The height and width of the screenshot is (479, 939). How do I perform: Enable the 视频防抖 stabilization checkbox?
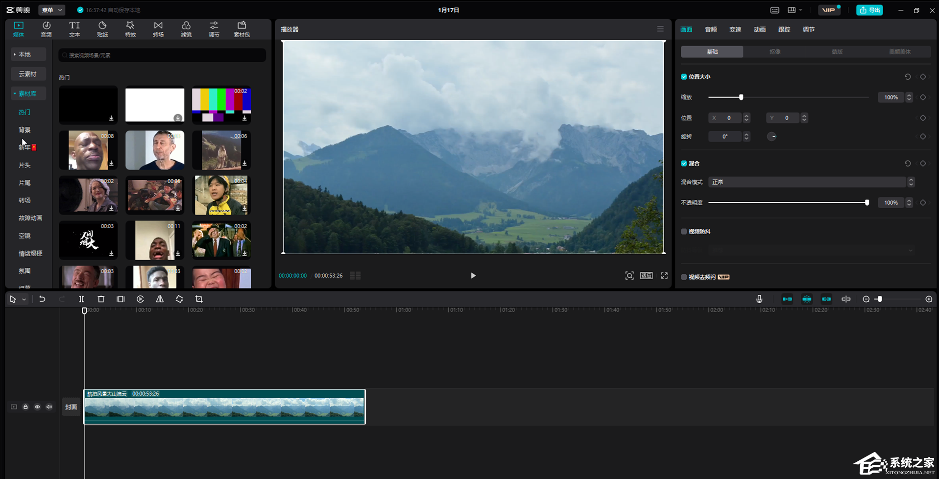click(684, 232)
